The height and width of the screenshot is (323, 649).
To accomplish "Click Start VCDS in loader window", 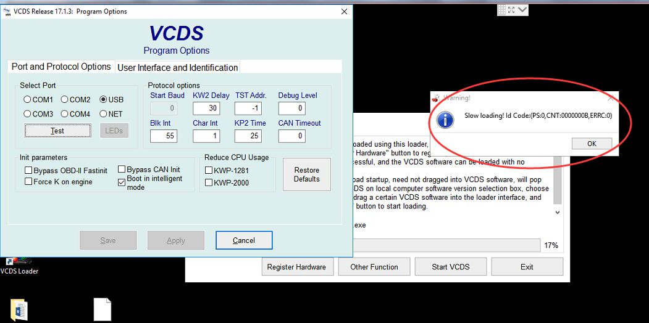I will [451, 267].
